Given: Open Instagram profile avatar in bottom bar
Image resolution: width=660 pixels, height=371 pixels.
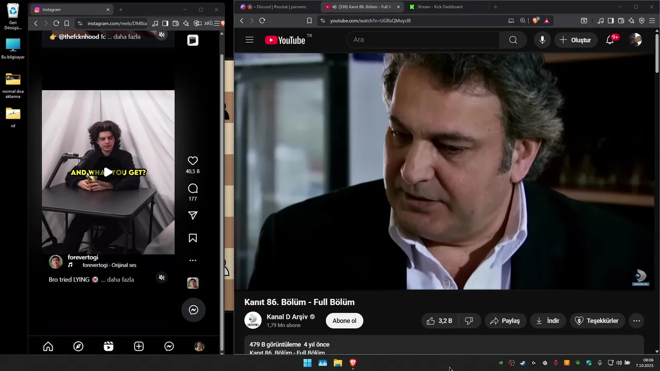Looking at the screenshot, I should click(x=199, y=347).
